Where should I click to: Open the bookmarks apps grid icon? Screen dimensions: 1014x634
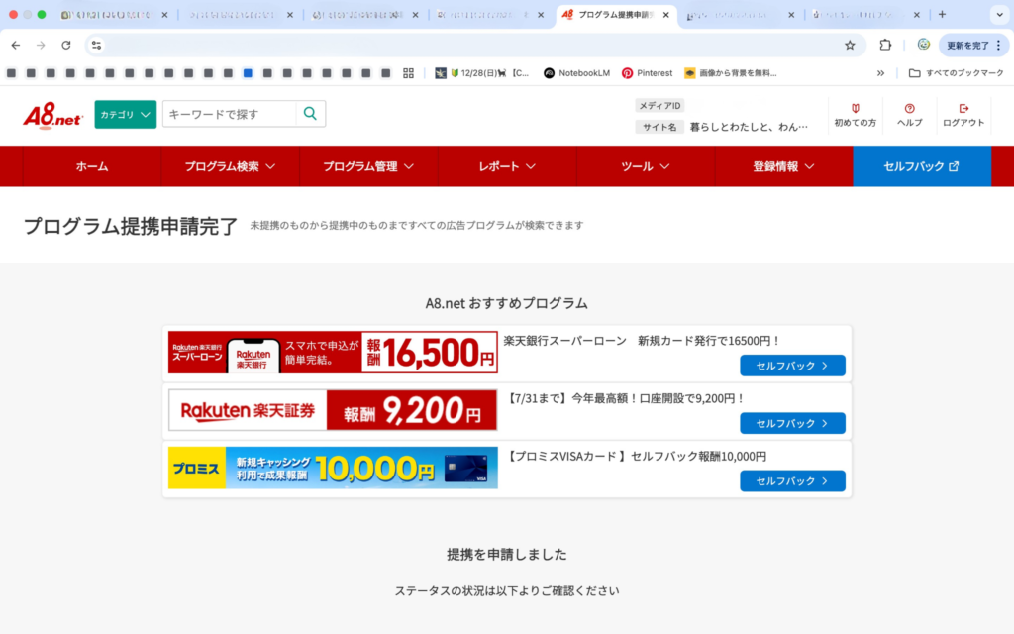click(x=408, y=73)
